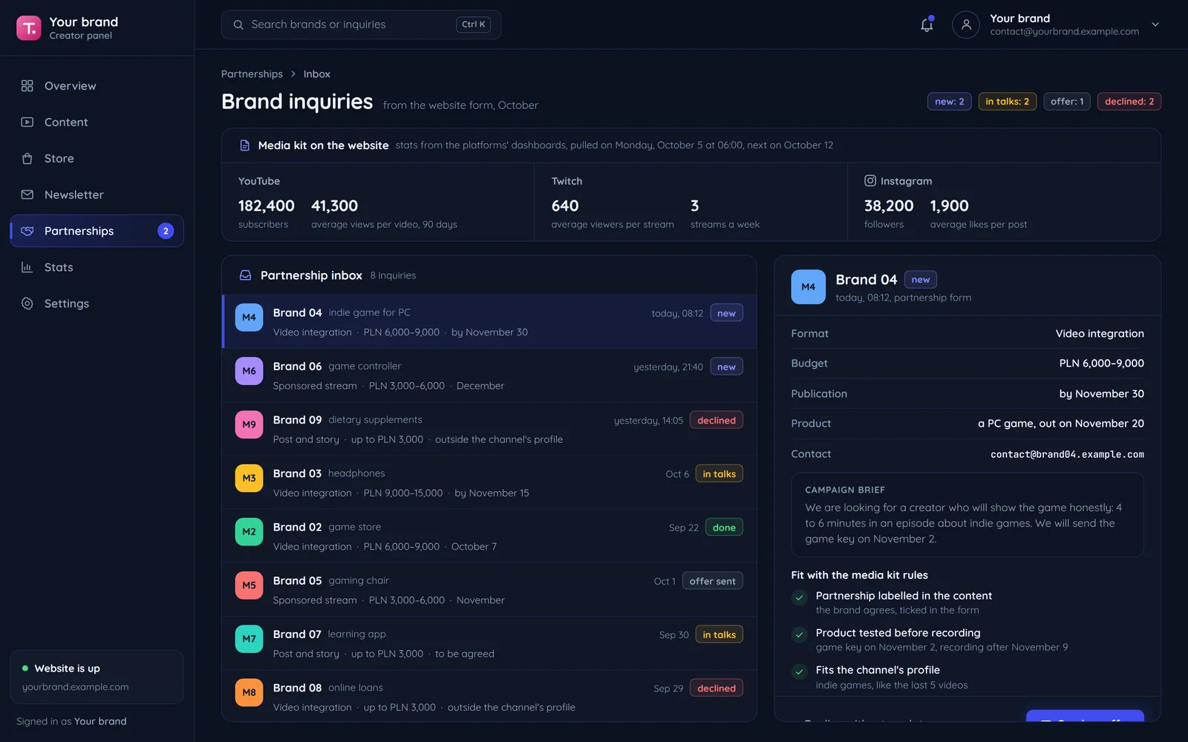This screenshot has width=1188, height=742.
Task: Click the M9 avatar for Brand 09
Action: pos(249,424)
